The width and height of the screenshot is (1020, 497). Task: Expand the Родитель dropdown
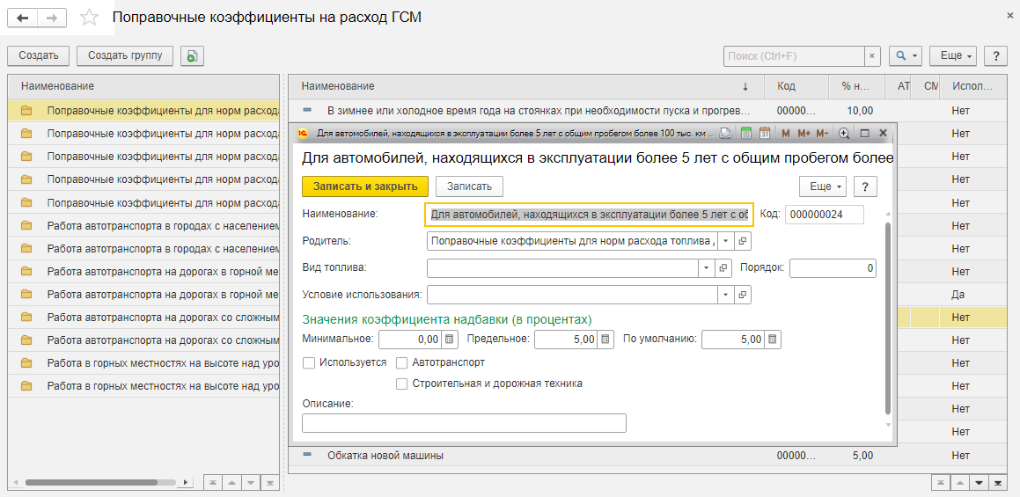click(726, 241)
